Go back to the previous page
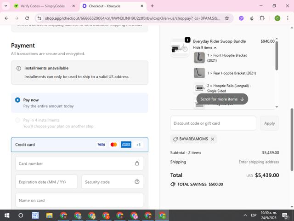The height and width of the screenshot is (221, 294). (6, 18)
